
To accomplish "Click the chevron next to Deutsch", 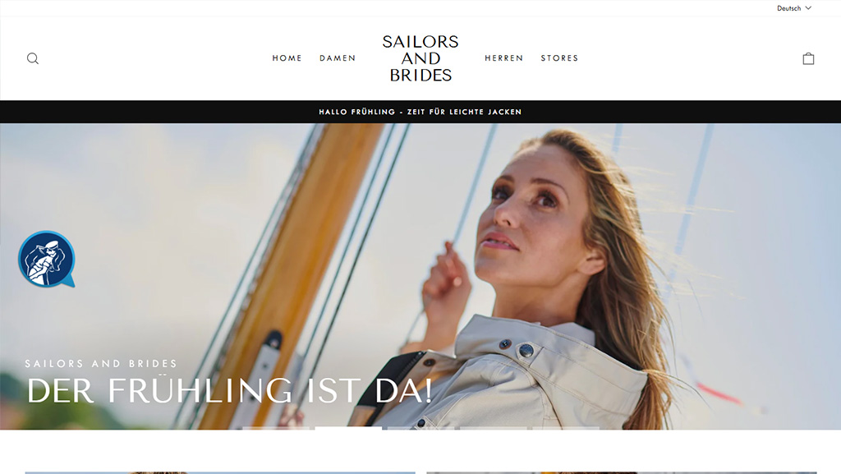I will [x=808, y=8].
